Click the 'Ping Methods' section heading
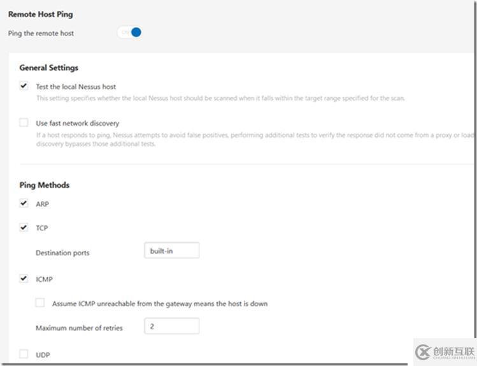477x366 pixels. pyautogui.click(x=45, y=185)
